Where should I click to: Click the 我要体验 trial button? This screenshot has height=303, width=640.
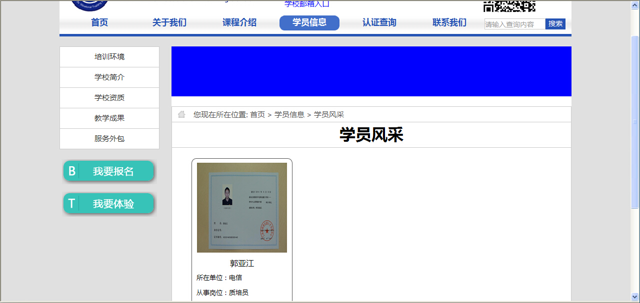(x=108, y=204)
